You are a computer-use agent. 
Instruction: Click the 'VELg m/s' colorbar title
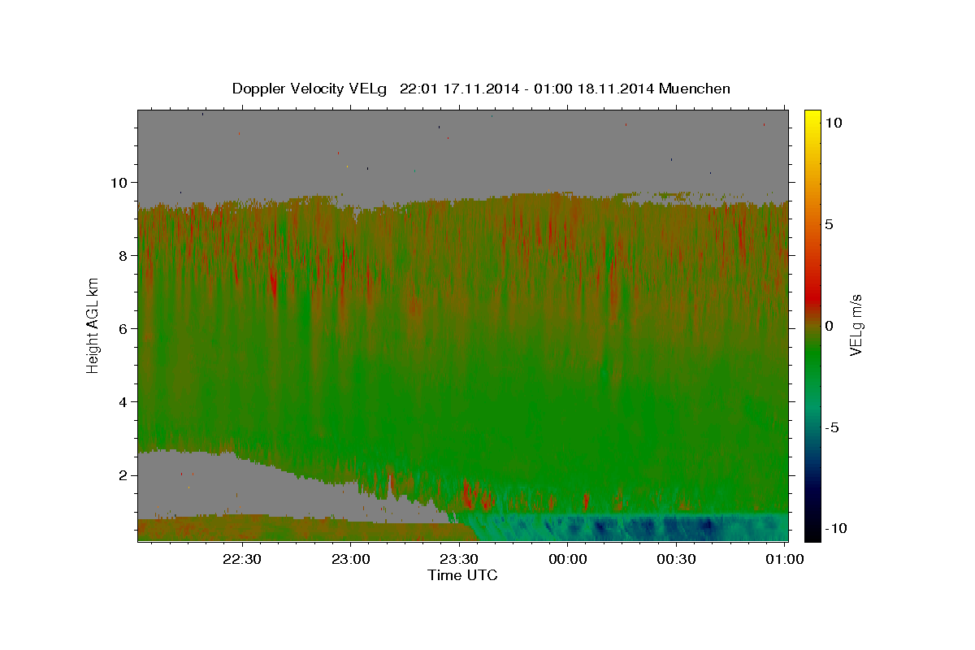click(x=856, y=324)
